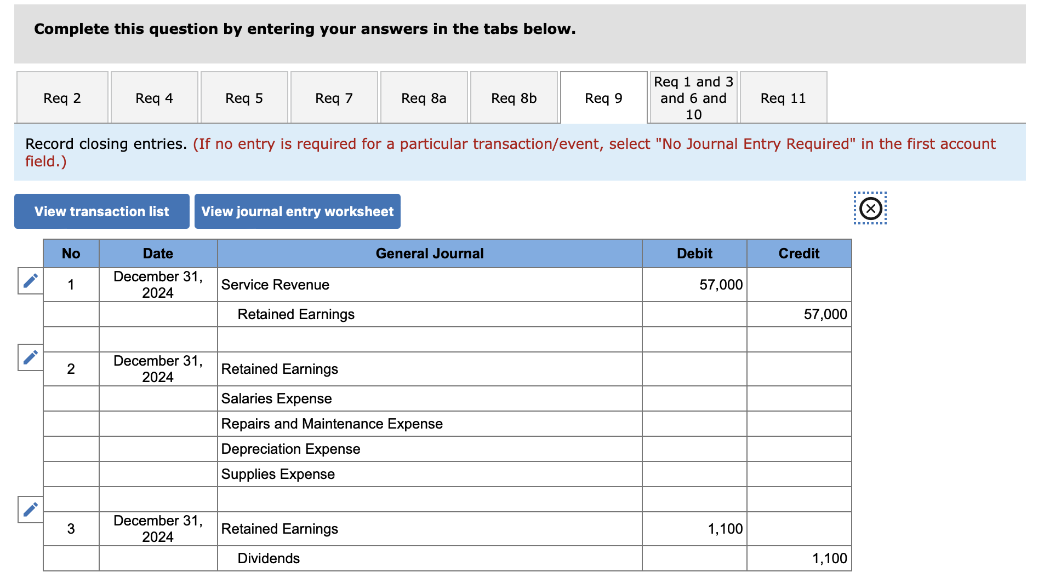Click the Credit cell for Salaries Expense

click(x=799, y=398)
